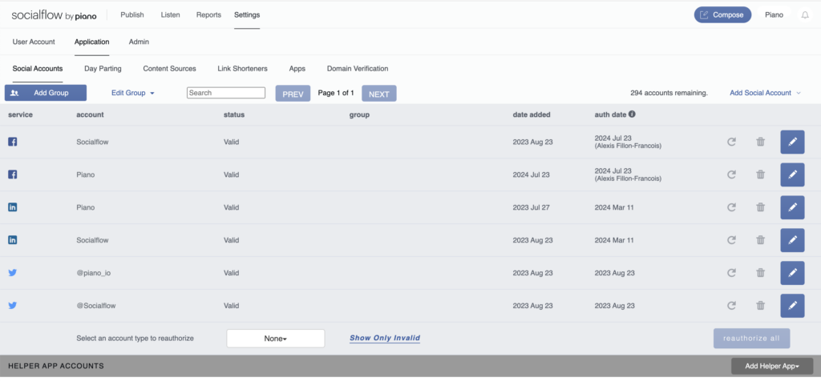The image size is (821, 381).
Task: Click the LinkedIn icon for Socialflow account
Action: (x=13, y=240)
